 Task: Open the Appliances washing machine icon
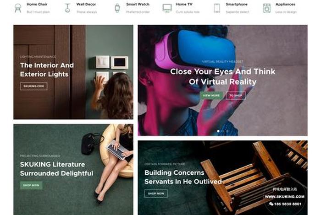click(x=267, y=8)
